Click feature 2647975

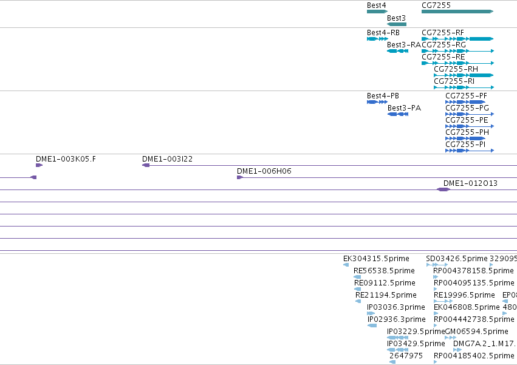pyautogui.click(x=392, y=362)
